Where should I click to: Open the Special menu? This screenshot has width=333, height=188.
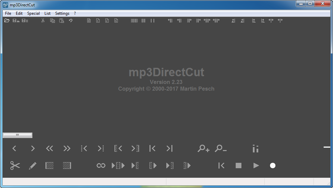33,13
